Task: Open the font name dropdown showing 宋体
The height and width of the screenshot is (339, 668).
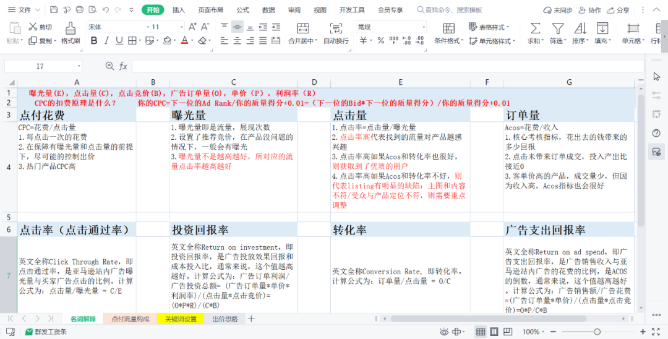Action: [x=118, y=27]
